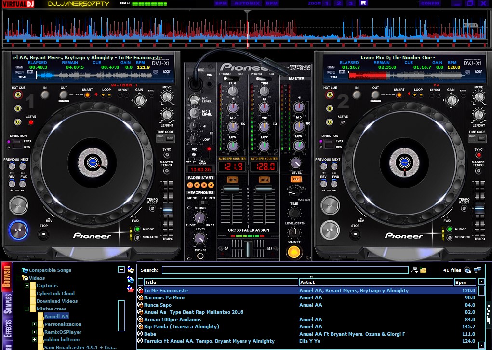This screenshot has width=492, height=350.
Task: Click the eye icon next to 41 files
Action: click(x=466, y=270)
